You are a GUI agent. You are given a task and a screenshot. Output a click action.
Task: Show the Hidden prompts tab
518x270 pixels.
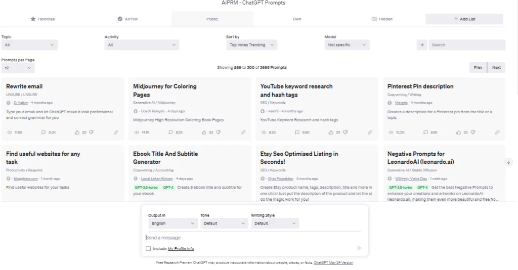382,19
